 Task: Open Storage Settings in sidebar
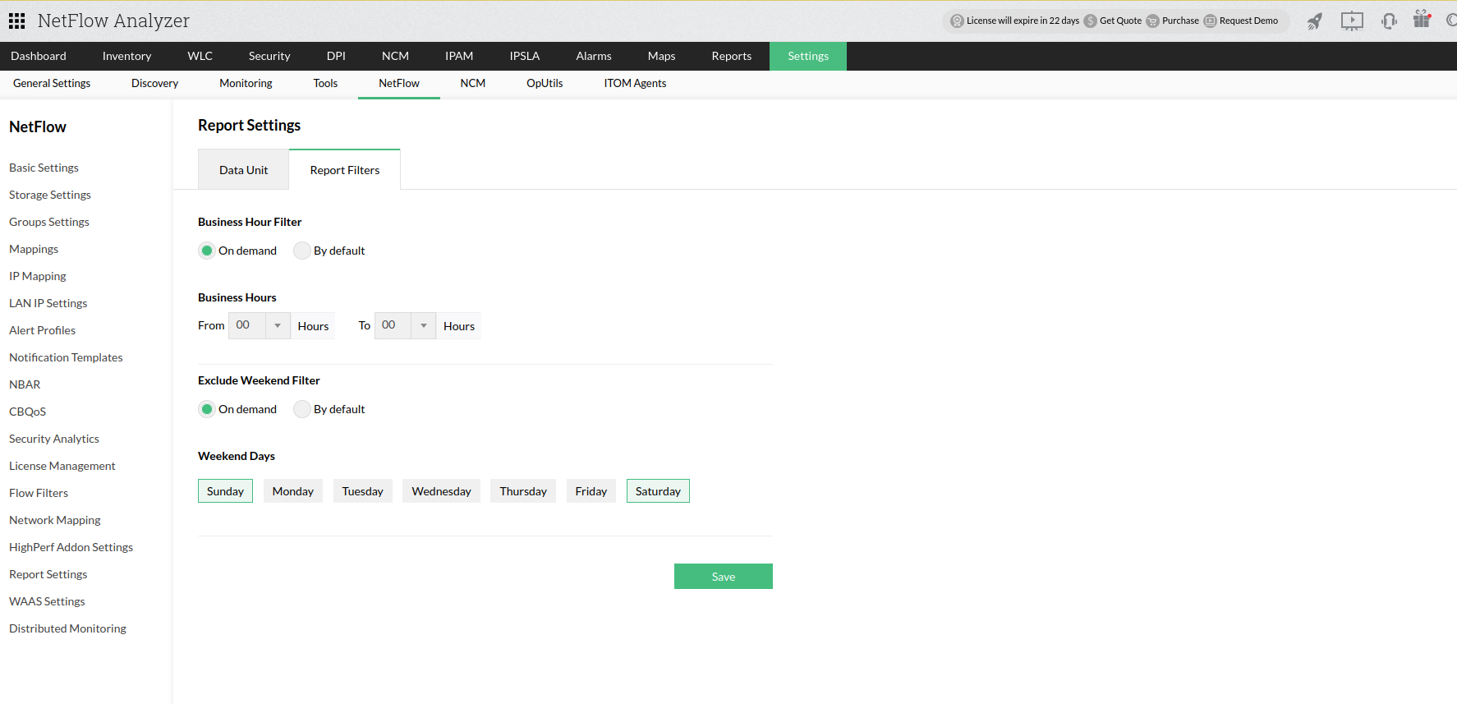tap(50, 195)
